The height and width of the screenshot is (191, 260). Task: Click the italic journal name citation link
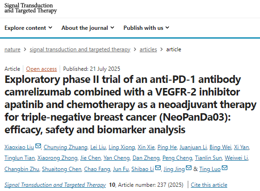click(55, 185)
